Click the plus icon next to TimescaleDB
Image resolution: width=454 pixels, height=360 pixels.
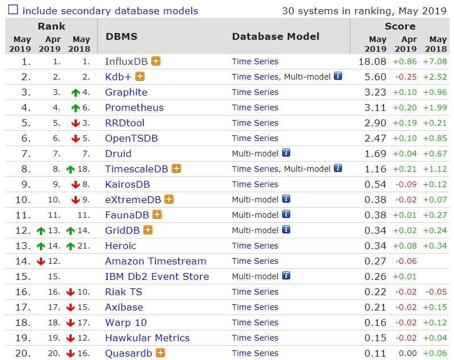[176, 169]
